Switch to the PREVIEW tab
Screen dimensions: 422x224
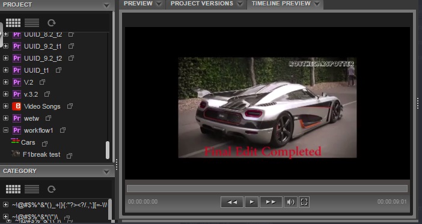(x=138, y=4)
